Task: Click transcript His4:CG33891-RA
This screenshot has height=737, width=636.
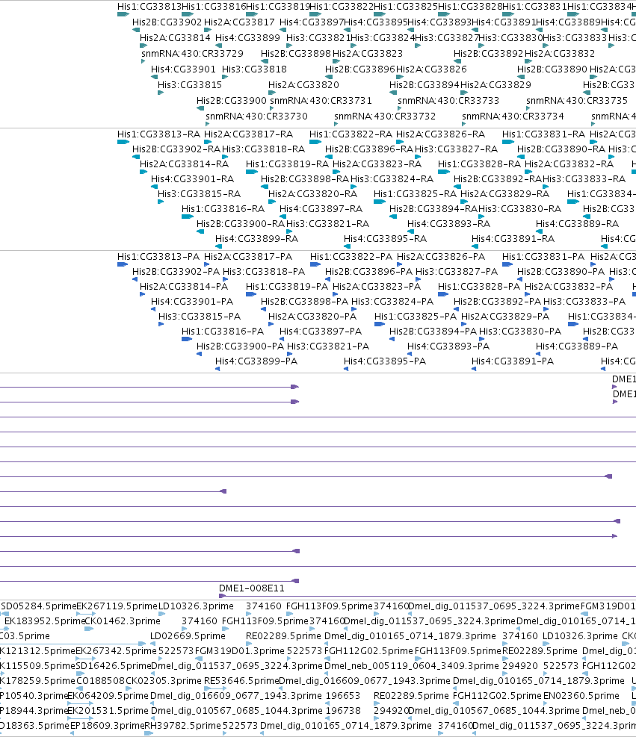Action: coord(513,239)
